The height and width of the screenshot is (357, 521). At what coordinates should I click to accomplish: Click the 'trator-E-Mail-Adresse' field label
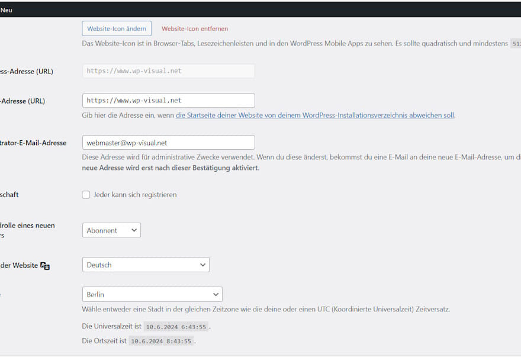33,143
